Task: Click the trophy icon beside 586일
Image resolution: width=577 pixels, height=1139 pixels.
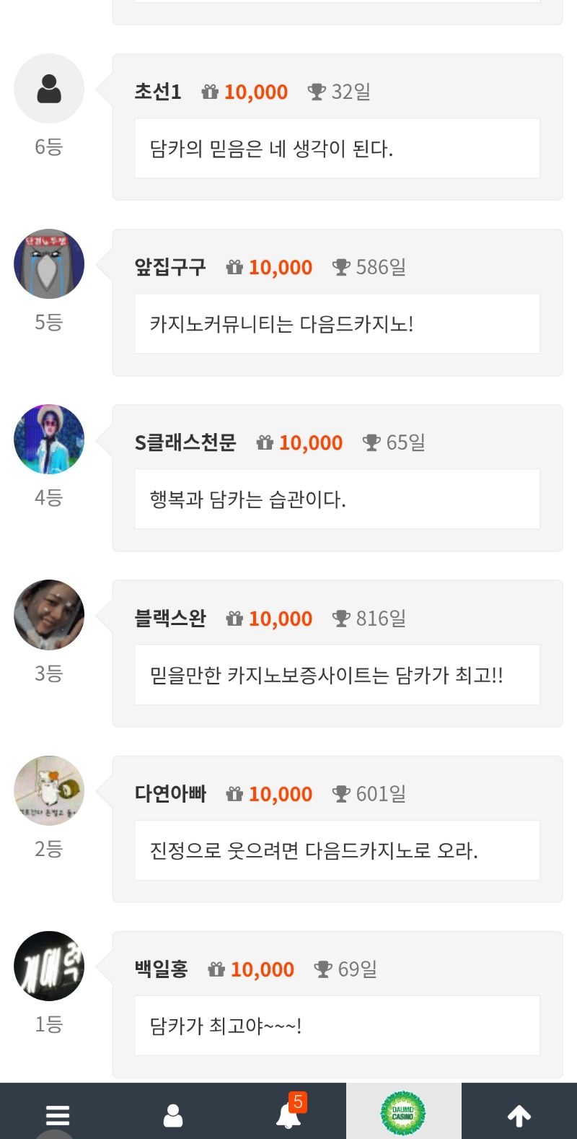Action: pyautogui.click(x=341, y=268)
